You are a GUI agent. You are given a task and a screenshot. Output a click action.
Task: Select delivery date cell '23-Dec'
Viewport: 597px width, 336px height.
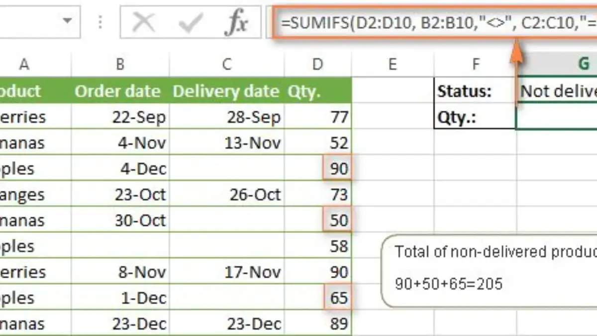click(x=226, y=324)
